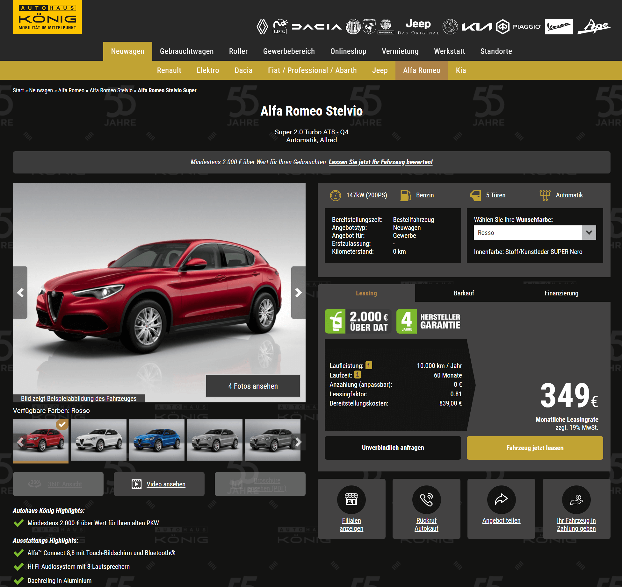Click the Renault Elektro brand logo
Viewport: 622px width, 587px height.
coord(280,26)
